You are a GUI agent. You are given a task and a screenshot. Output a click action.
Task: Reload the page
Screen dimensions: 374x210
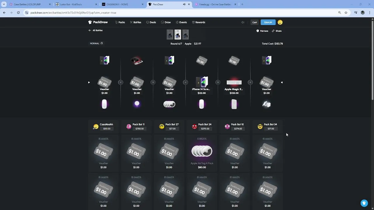(x=18, y=13)
